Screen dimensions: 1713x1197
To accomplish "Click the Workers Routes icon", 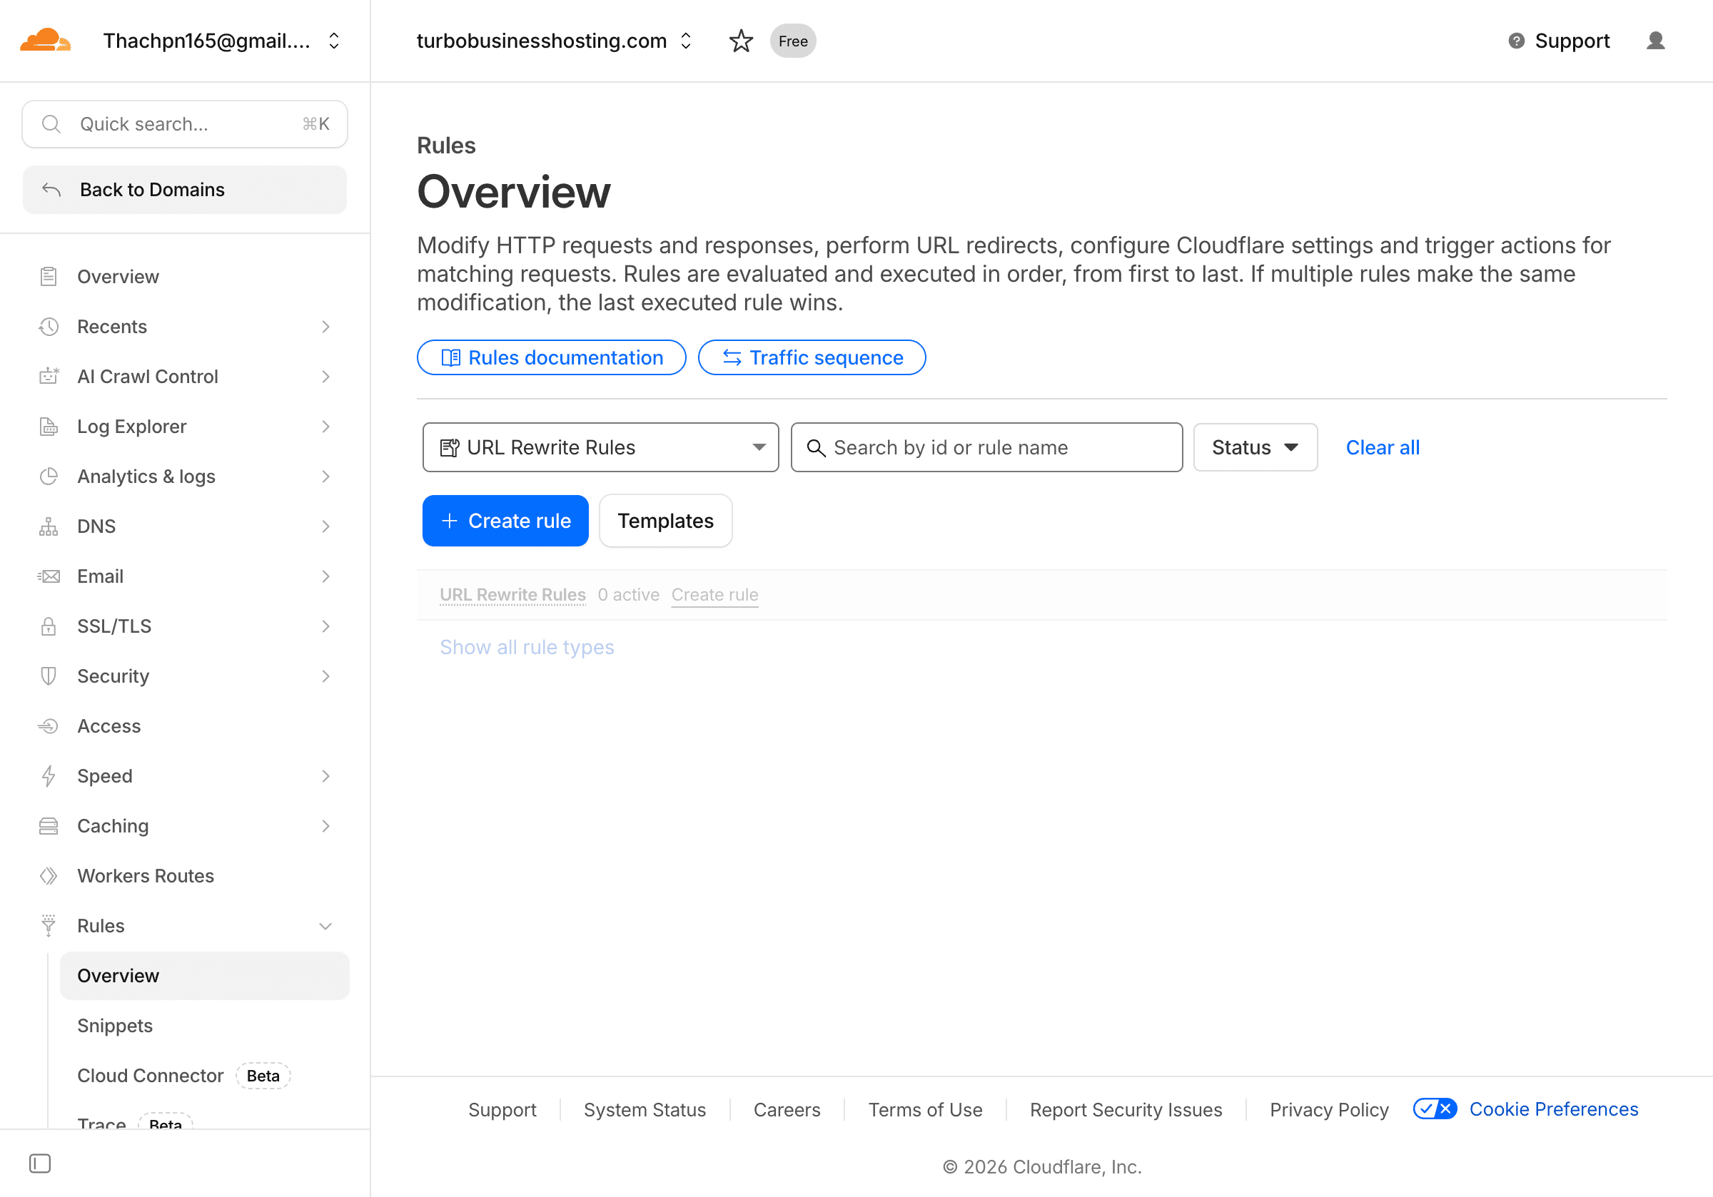I will pyautogui.click(x=49, y=875).
